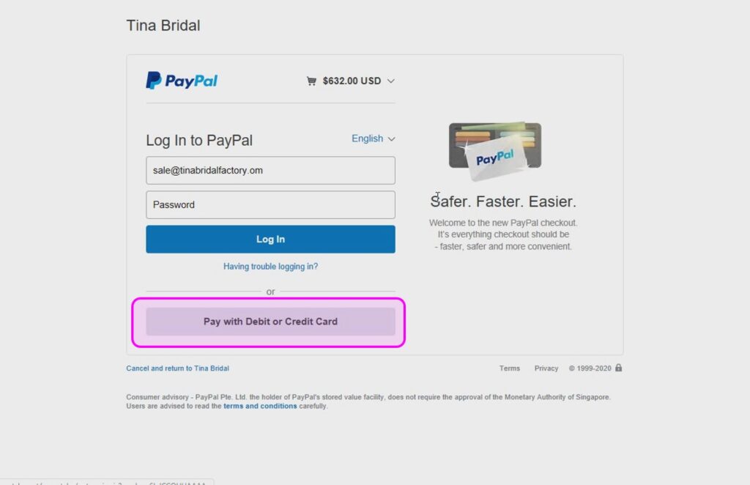The width and height of the screenshot is (750, 485).
Task: Click the email address input field
Action: coord(271,170)
